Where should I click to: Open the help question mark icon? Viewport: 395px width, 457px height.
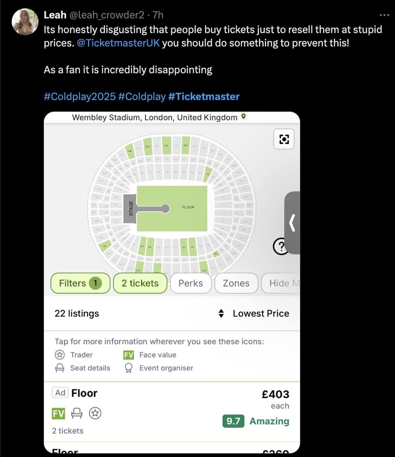281,247
